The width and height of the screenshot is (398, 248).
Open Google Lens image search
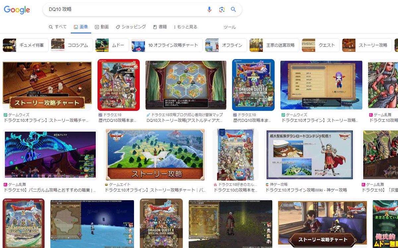222,10
